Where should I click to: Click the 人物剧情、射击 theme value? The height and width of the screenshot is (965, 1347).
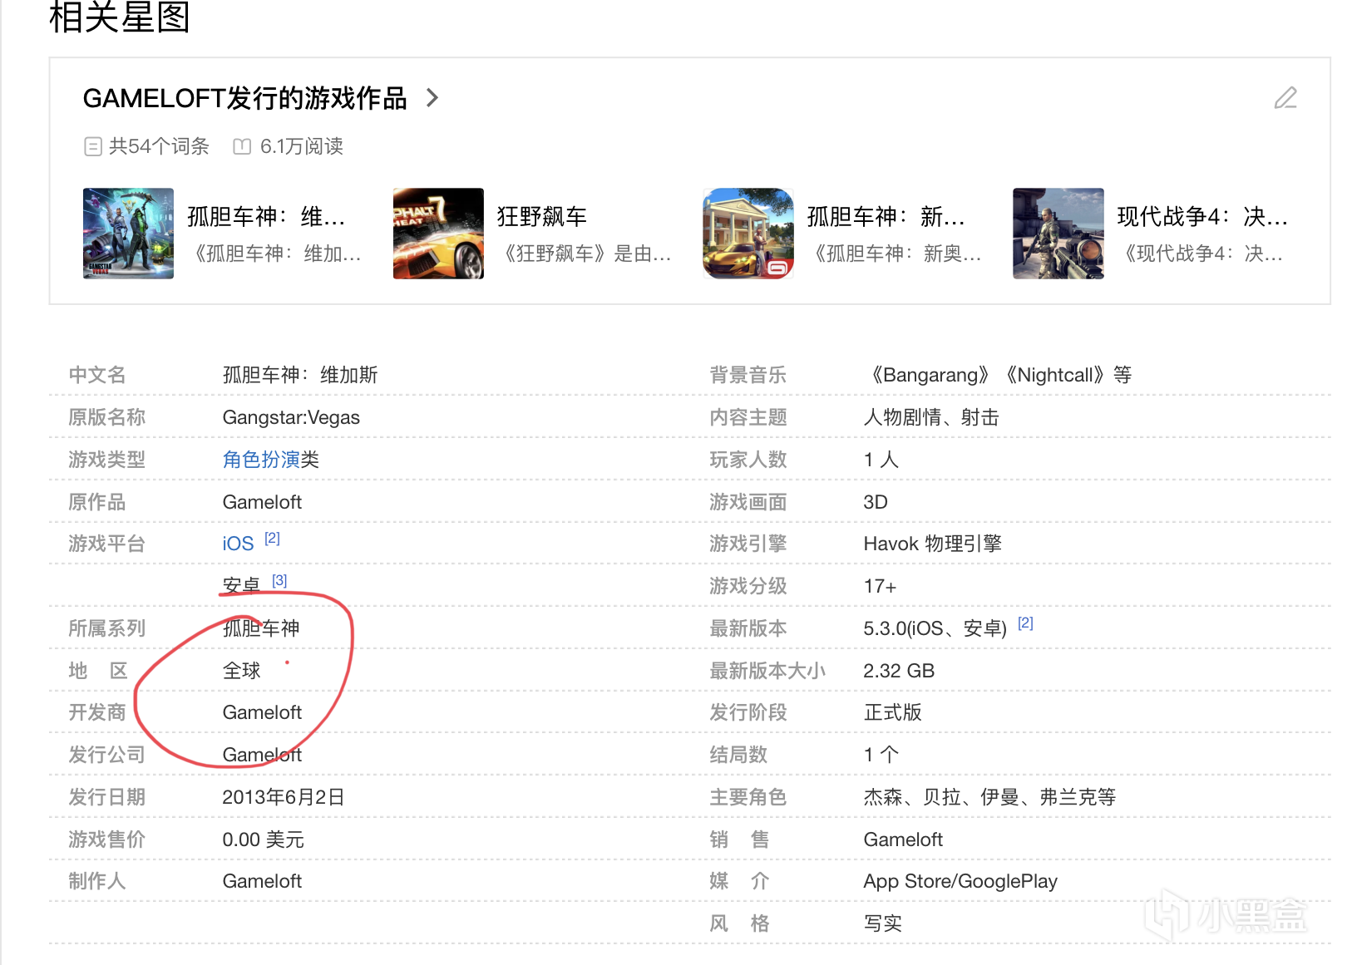[931, 417]
